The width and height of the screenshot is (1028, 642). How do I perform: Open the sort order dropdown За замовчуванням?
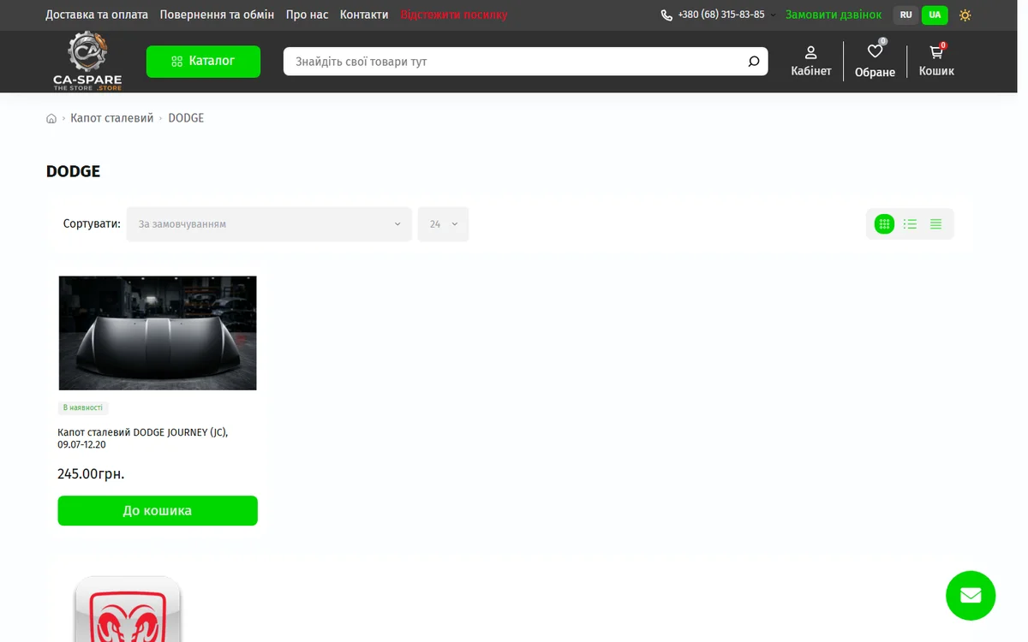pyautogui.click(x=269, y=224)
